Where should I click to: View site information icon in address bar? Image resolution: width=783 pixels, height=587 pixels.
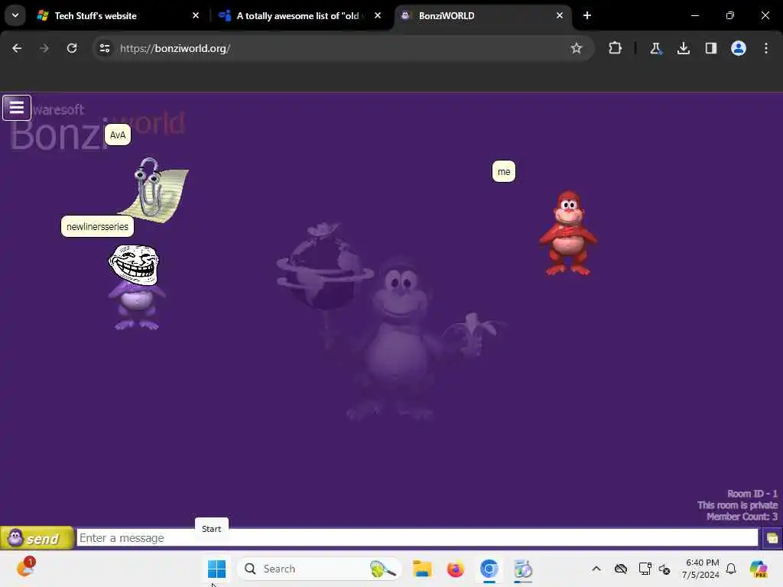pyautogui.click(x=104, y=48)
